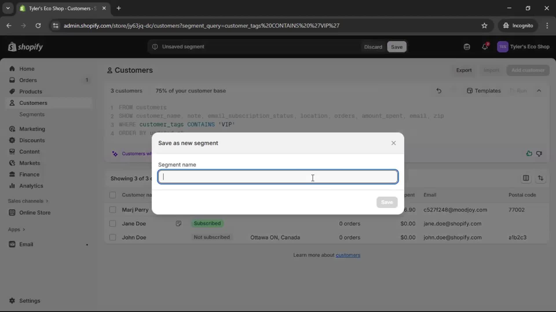
Task: Open the Sidekick assistant icon in the top bar
Action: coord(467,47)
